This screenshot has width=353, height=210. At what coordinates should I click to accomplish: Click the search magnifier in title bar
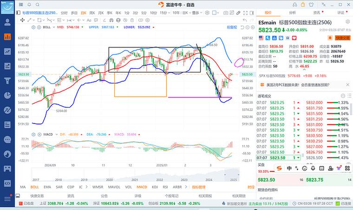38,5
